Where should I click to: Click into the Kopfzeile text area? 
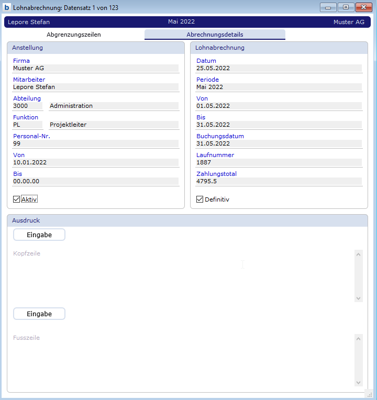click(181, 275)
